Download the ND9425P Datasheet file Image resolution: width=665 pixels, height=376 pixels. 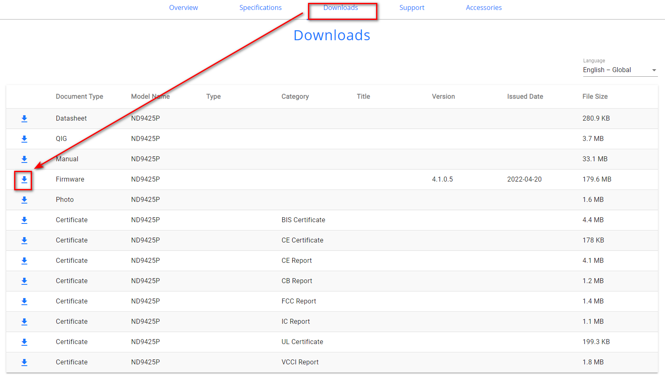(x=24, y=119)
